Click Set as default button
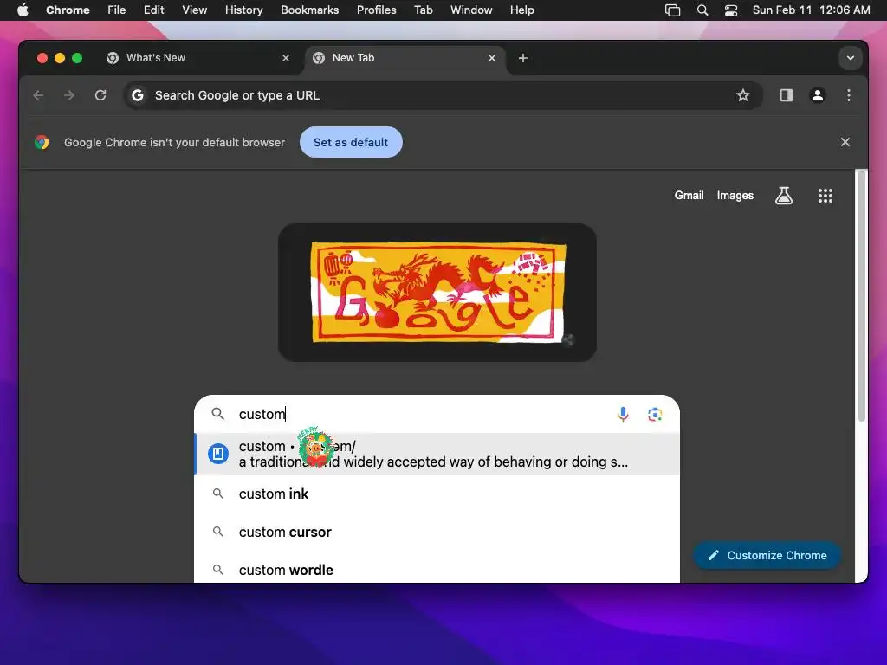Image resolution: width=887 pixels, height=665 pixels. tap(351, 143)
